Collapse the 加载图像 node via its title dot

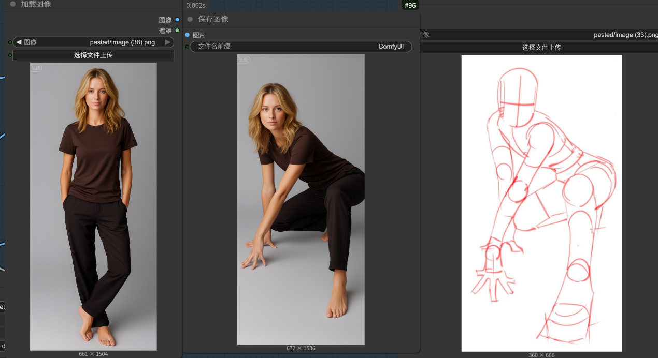13,4
